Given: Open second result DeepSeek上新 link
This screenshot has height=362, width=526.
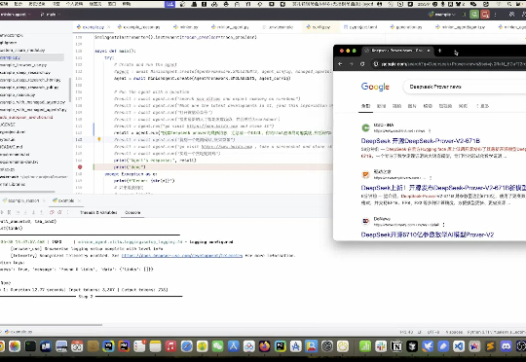Looking at the screenshot, I should 443,188.
